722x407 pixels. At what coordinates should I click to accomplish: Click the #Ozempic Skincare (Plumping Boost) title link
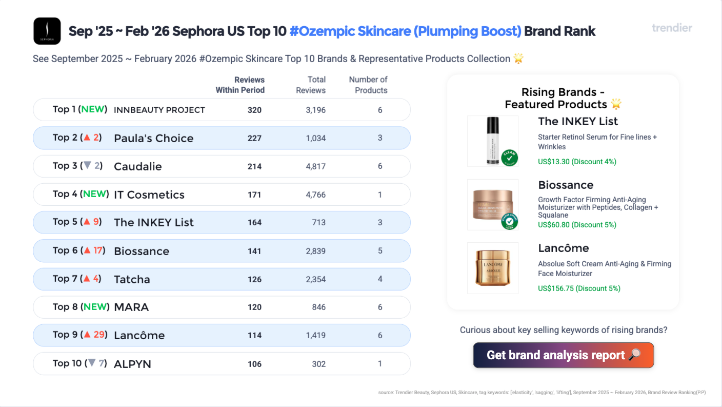405,31
